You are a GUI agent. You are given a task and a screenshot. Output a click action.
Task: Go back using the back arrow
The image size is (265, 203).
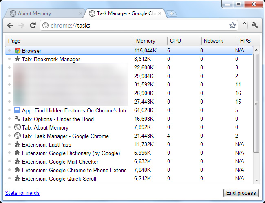(x=10, y=26)
